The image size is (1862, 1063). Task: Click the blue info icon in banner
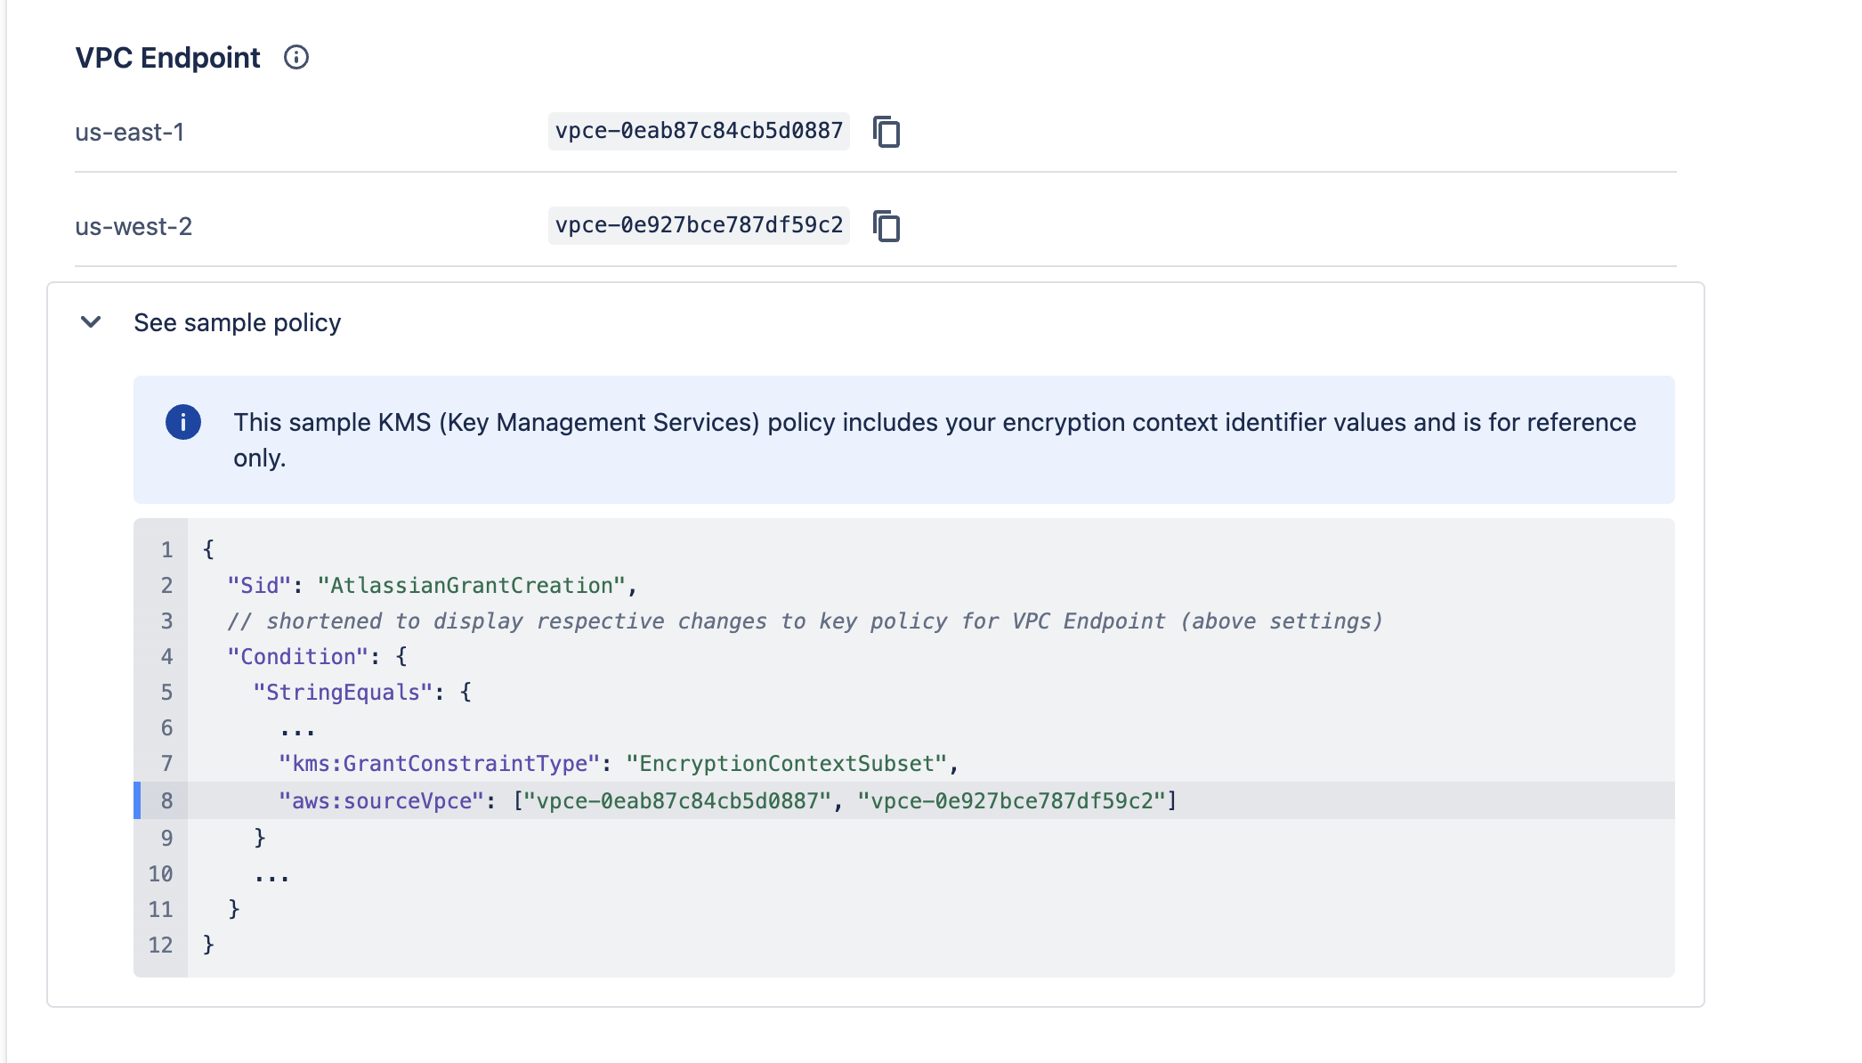183,422
